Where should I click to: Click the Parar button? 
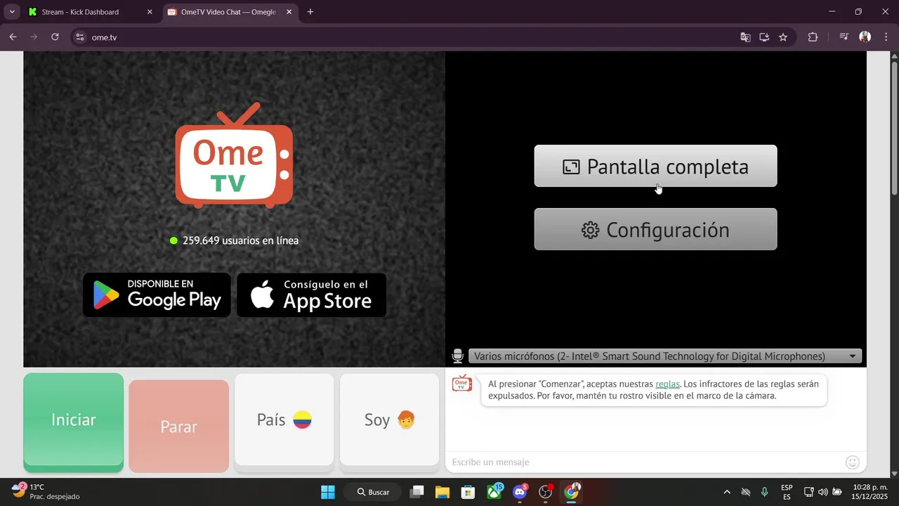point(178,426)
